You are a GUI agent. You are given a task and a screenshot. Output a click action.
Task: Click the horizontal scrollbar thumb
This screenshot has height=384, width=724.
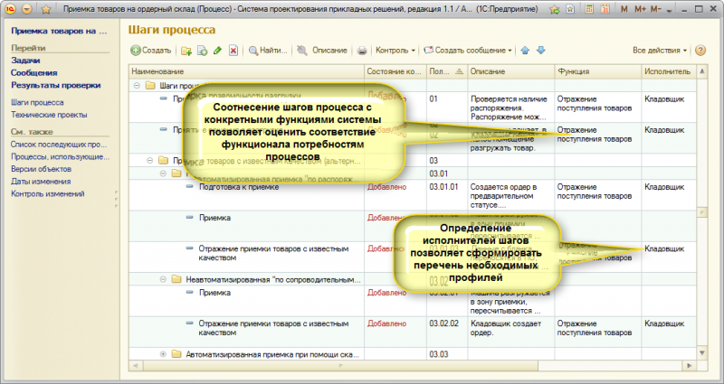[x=341, y=366]
